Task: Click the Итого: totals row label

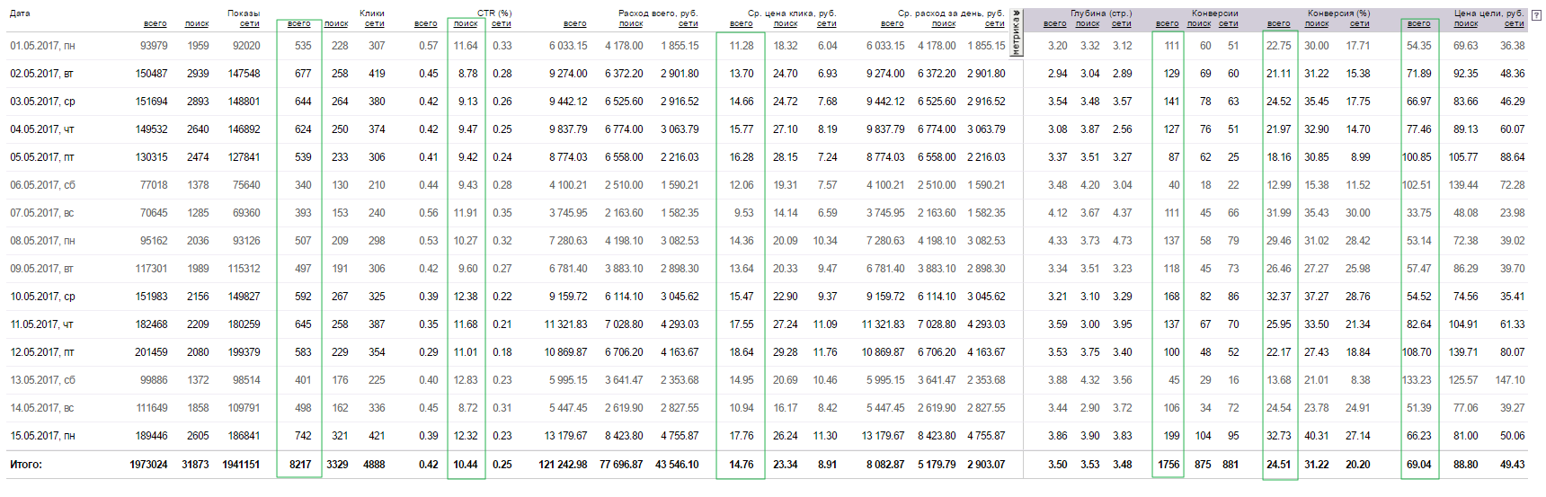Action: 26,465
